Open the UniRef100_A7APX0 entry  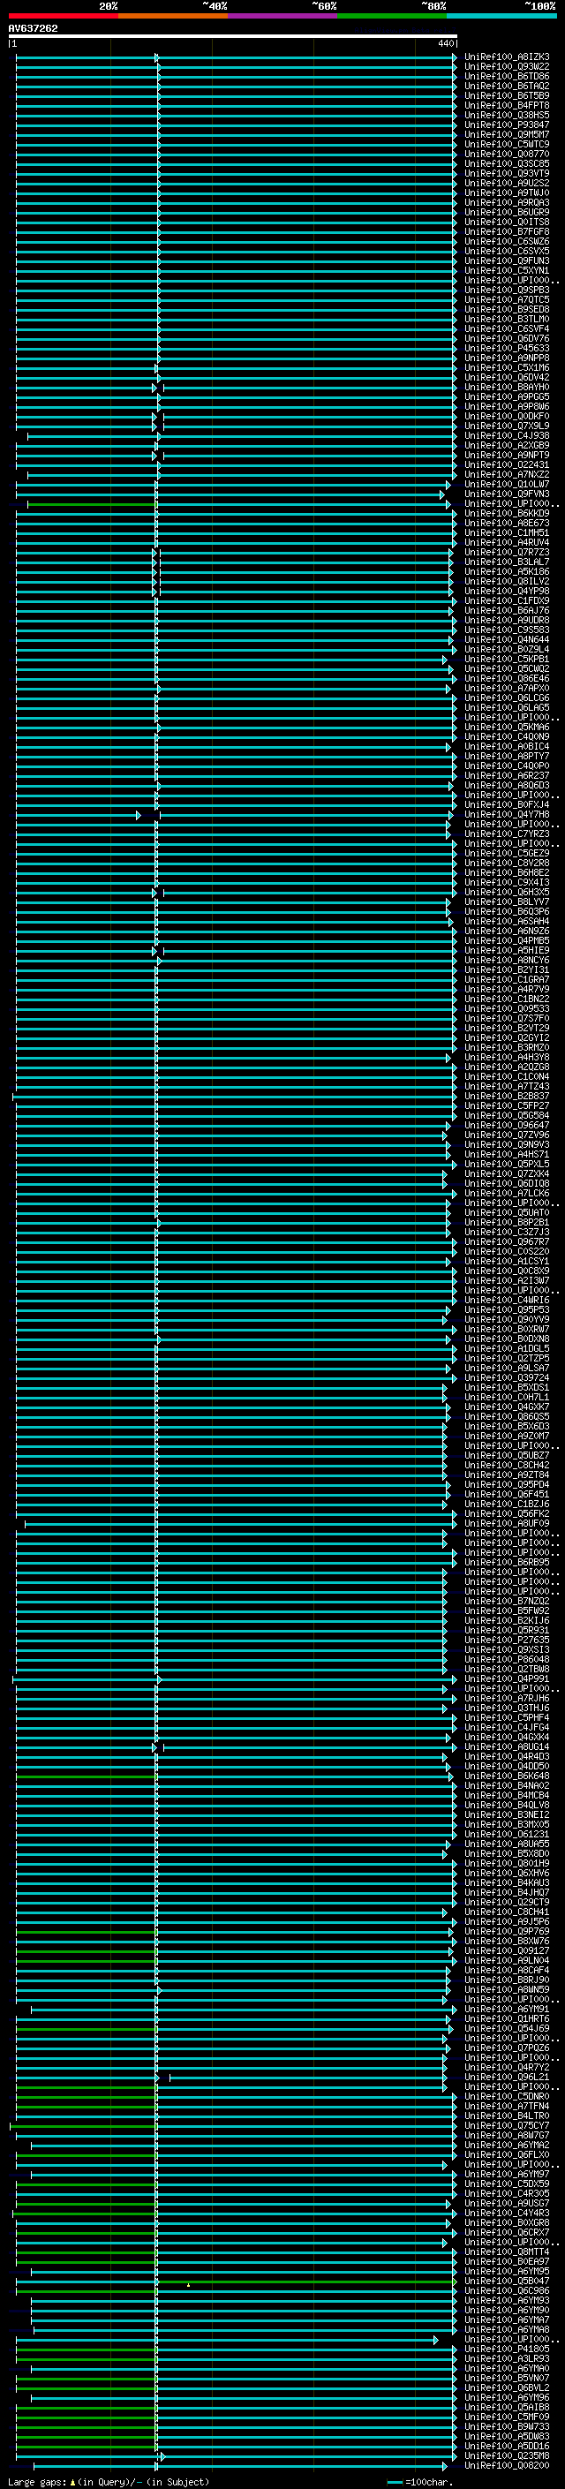(507, 689)
